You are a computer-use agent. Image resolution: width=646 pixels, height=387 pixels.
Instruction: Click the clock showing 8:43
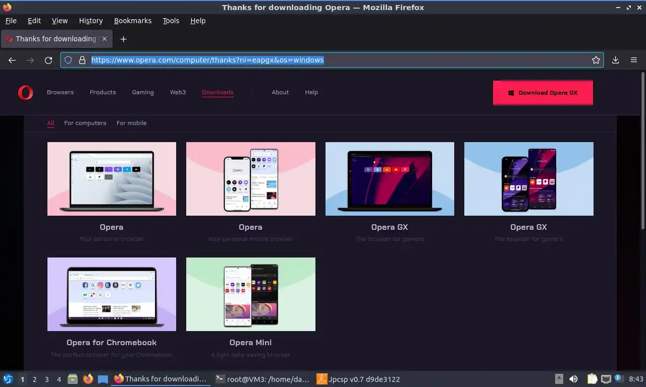636,379
